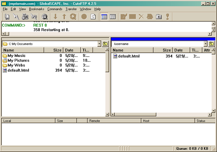Open the Site Manager book icon

[x=7, y=16]
